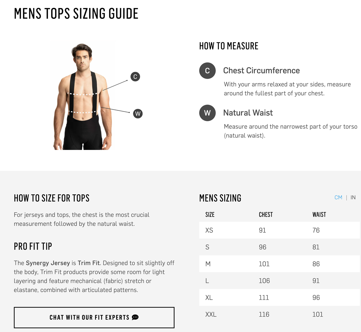Click the SIZE column header
Image resolution: width=361 pixels, height=332 pixels.
210,215
